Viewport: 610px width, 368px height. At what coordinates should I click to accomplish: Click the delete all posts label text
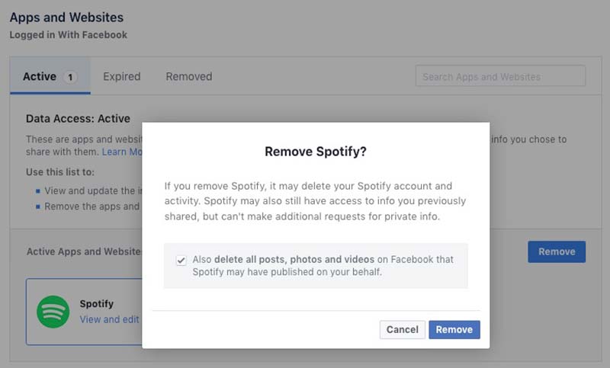pyautogui.click(x=323, y=266)
